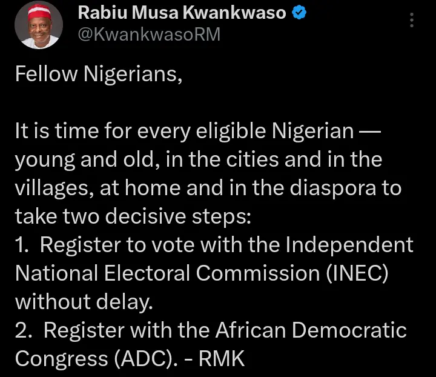Click the "Fellow Nigerians," greeting line
The width and height of the screenshot is (436, 377).
click(97, 75)
